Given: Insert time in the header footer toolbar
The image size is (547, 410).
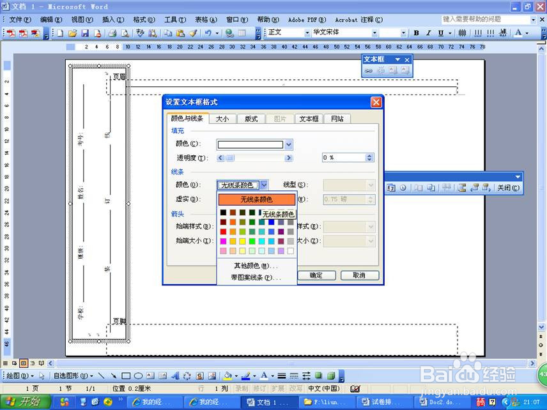Looking at the screenshot, I should (x=403, y=188).
